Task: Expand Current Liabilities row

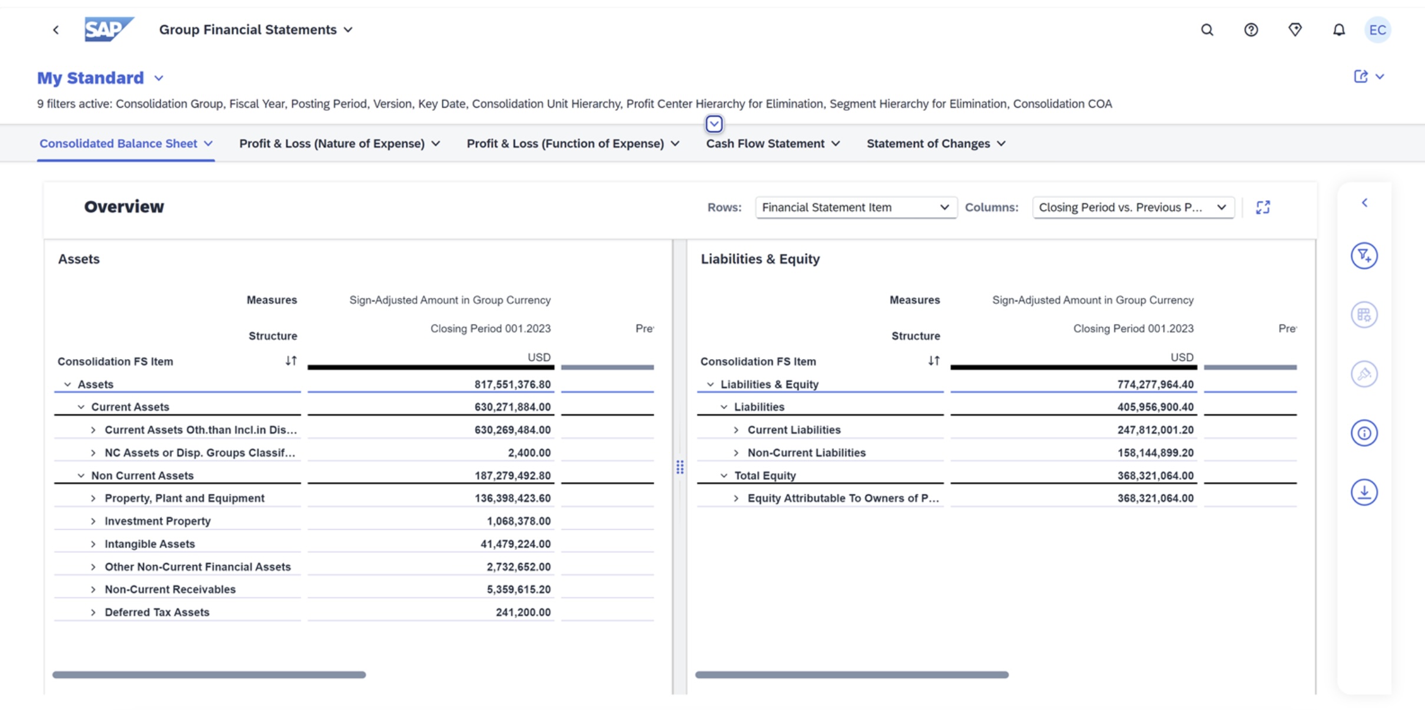Action: tap(736, 430)
